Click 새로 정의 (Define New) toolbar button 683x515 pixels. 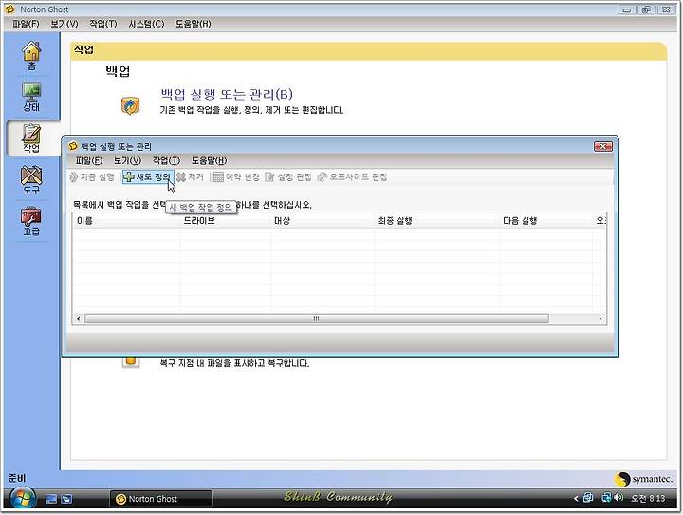coord(148,176)
